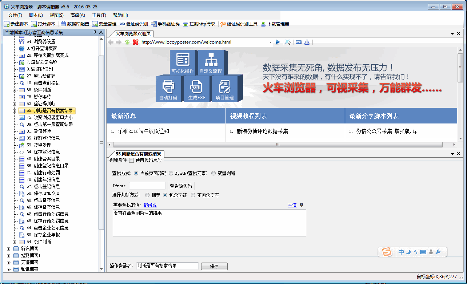Click the script tree vertical scrollbar
Screen dimensions: 467x284
click(101, 143)
